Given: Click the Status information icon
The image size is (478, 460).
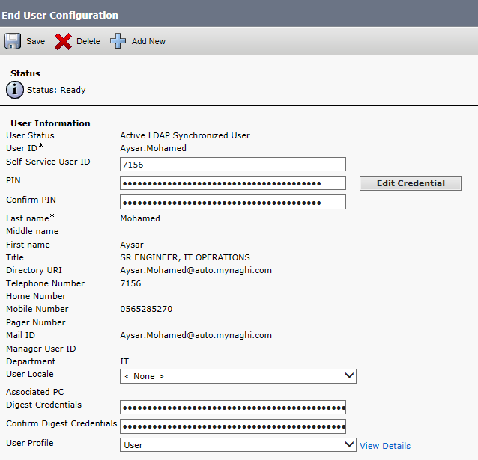Looking at the screenshot, I should (x=14, y=90).
